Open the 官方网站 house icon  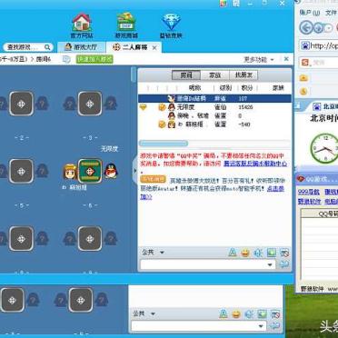[x=82, y=22]
